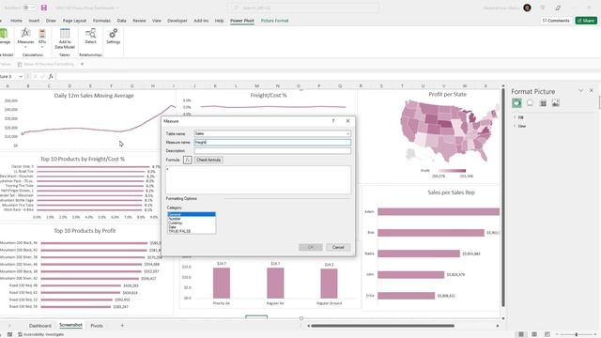Click the vertical scrollbar of the sheet
Viewport: 601px width, 338px height.
click(503, 197)
